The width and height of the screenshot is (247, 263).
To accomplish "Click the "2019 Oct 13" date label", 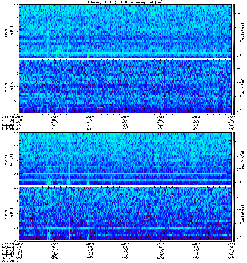I will (10, 261).
